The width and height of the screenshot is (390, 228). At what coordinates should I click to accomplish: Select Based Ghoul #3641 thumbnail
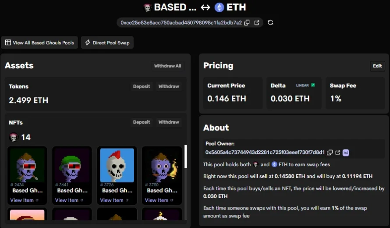72,165
